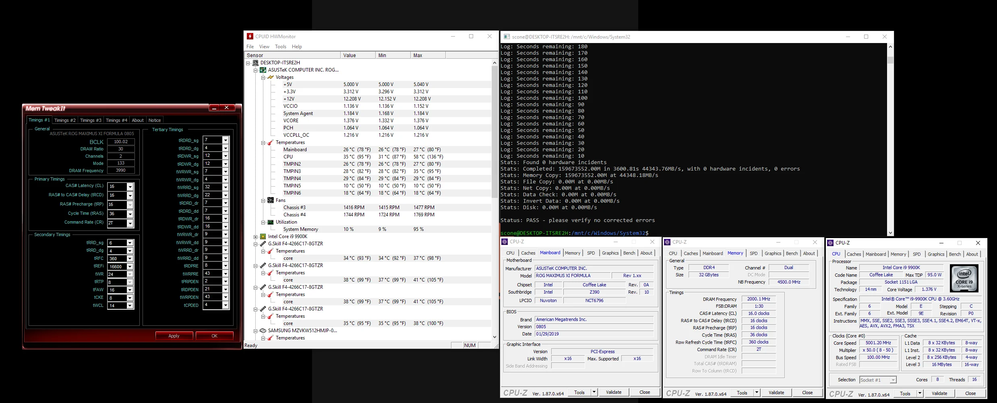
Task: Click the first G.Skill F4-4266C17 memory icon
Action: coord(263,244)
